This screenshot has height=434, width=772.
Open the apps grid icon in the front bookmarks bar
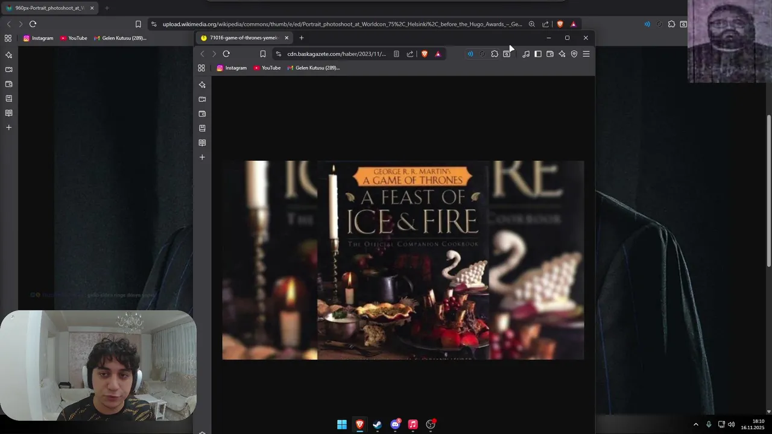point(201,68)
